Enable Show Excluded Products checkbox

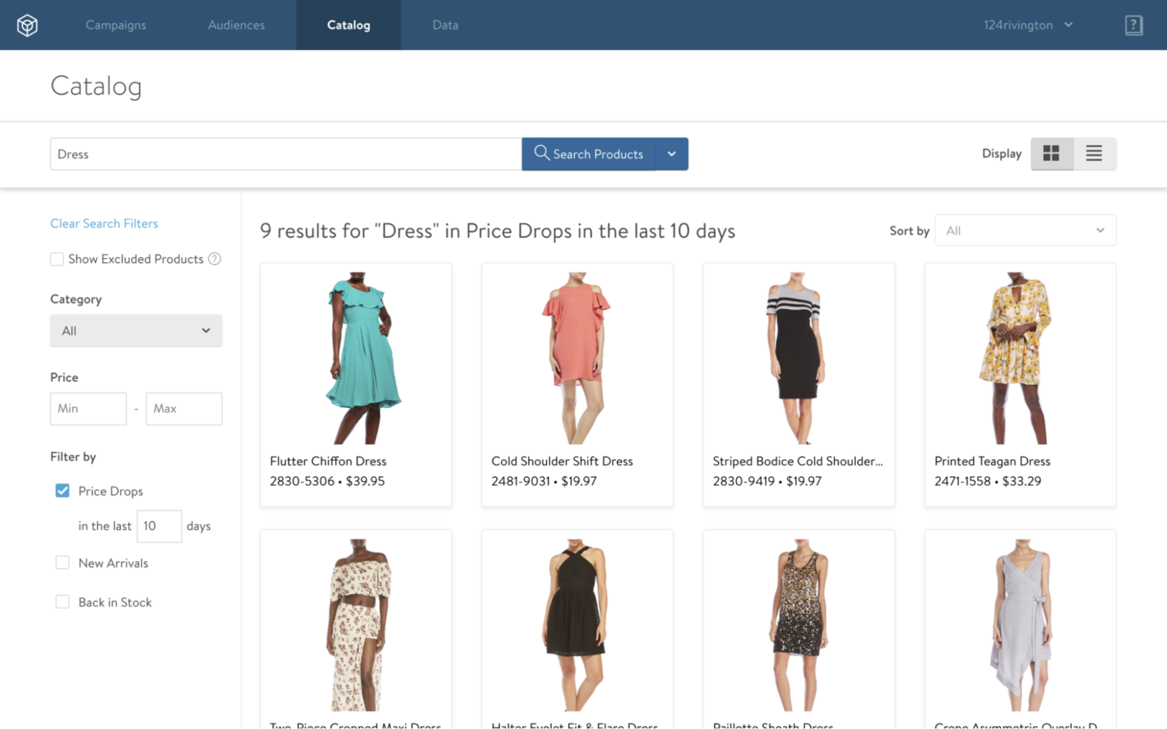click(57, 259)
